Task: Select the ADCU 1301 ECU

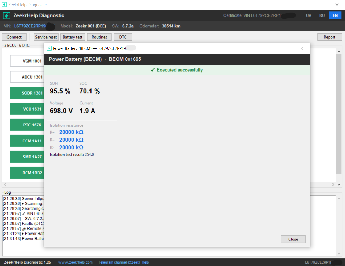Action: point(27,77)
